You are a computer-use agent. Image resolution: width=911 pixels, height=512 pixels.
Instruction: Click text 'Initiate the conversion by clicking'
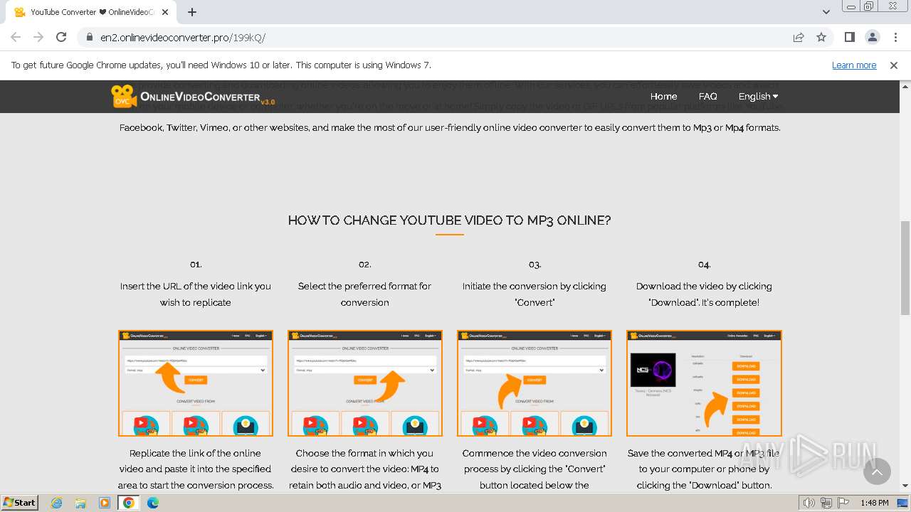pyautogui.click(x=535, y=286)
